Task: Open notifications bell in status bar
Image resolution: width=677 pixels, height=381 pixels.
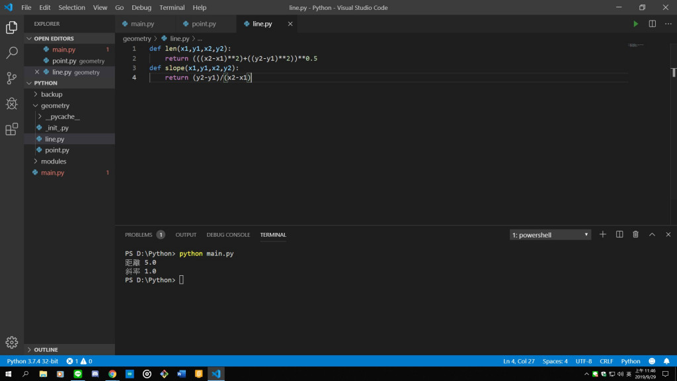Action: click(x=666, y=361)
